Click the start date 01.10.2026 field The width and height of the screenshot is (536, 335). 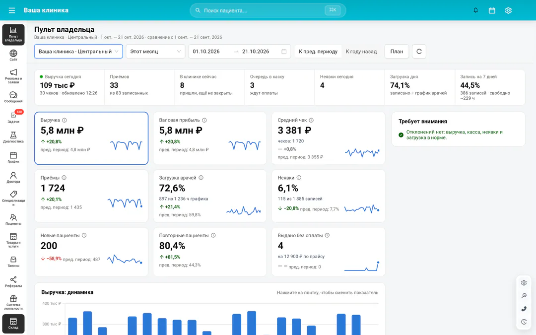pyautogui.click(x=206, y=51)
